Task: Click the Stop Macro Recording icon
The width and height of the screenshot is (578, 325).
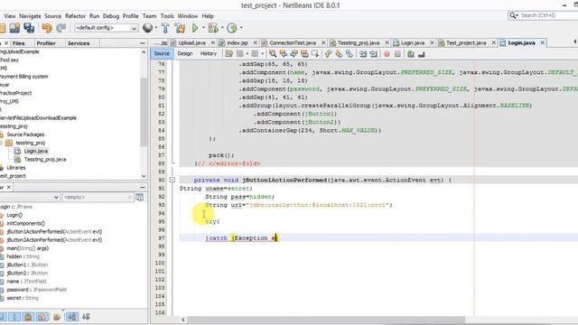Action: tap(397, 54)
